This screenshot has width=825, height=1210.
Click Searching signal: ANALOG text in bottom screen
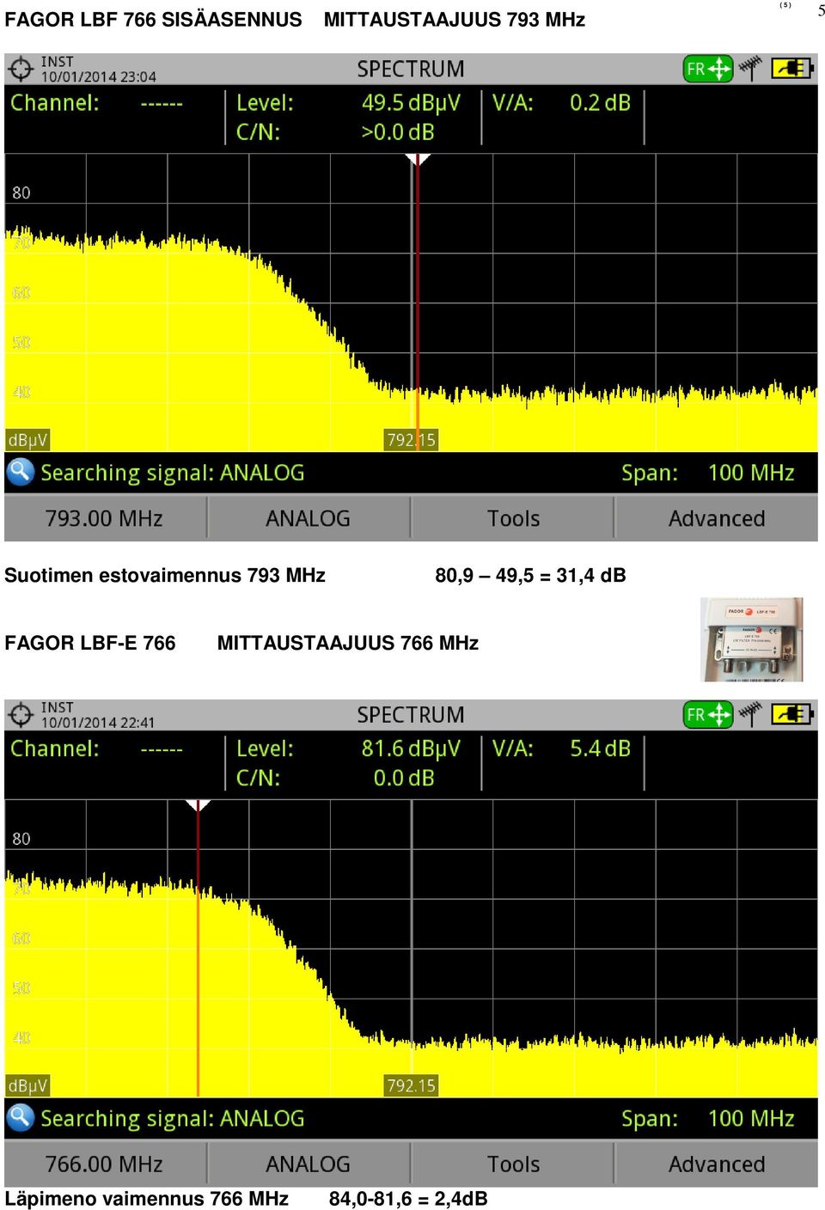tap(173, 1119)
